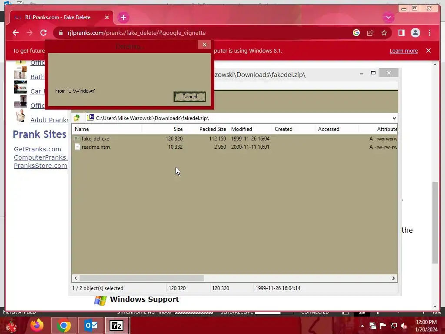This screenshot has height=334, width=445.
Task: Click the Google icon in address bar
Action: point(356,33)
